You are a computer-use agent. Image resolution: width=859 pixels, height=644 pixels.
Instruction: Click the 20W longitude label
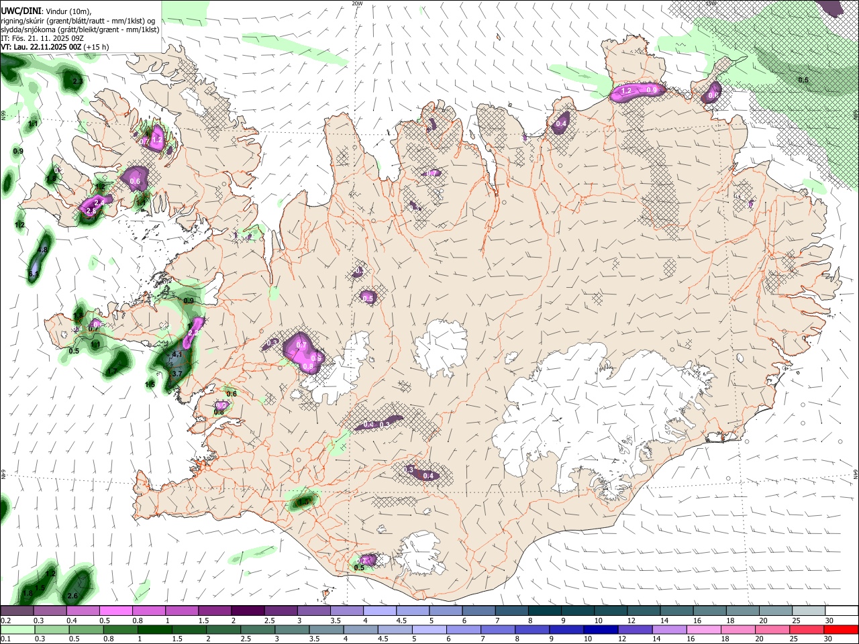click(357, 3)
